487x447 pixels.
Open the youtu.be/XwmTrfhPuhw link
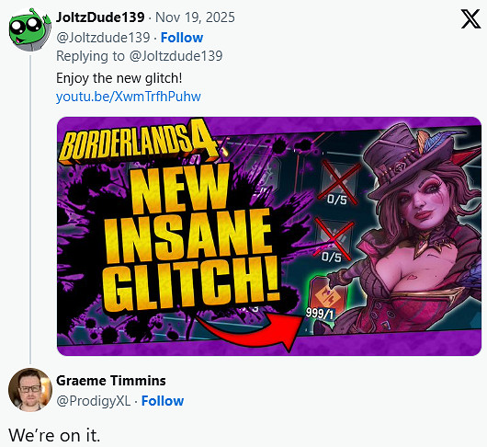point(129,97)
